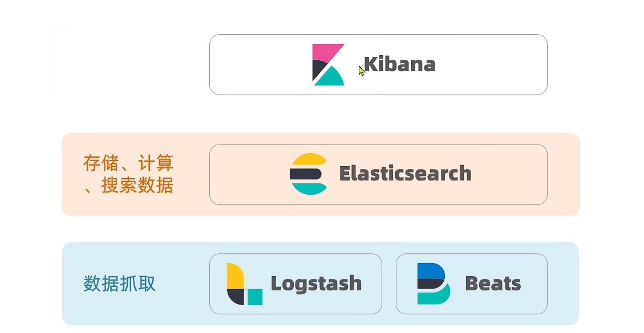This screenshot has height=333, width=644.
Task: Click the blue top of Beats logo
Action: tap(431, 270)
